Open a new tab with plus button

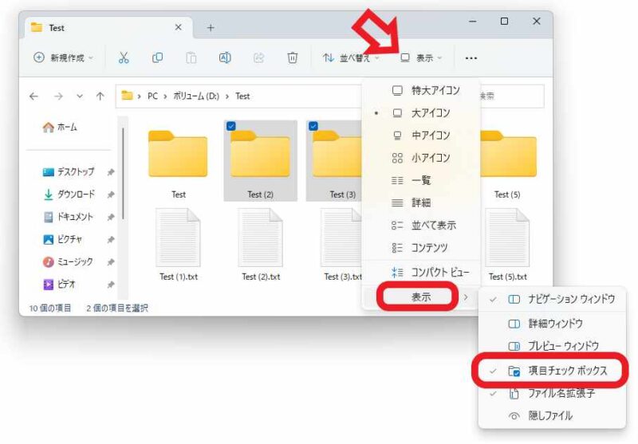pos(211,28)
